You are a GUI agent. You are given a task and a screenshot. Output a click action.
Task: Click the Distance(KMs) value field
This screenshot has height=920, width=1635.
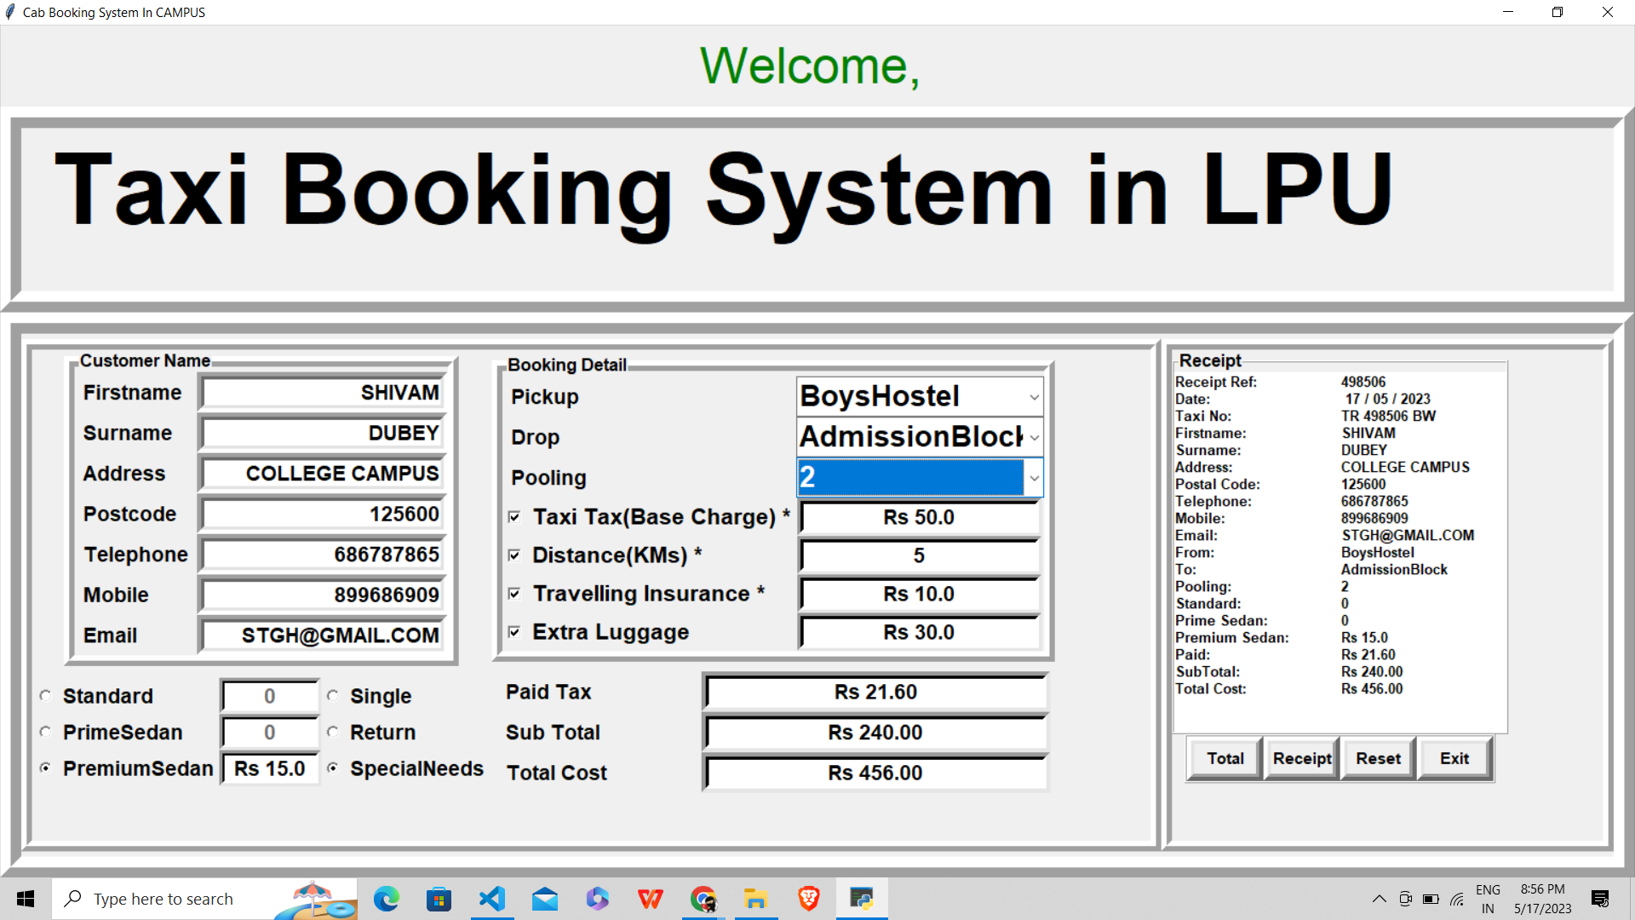click(919, 555)
